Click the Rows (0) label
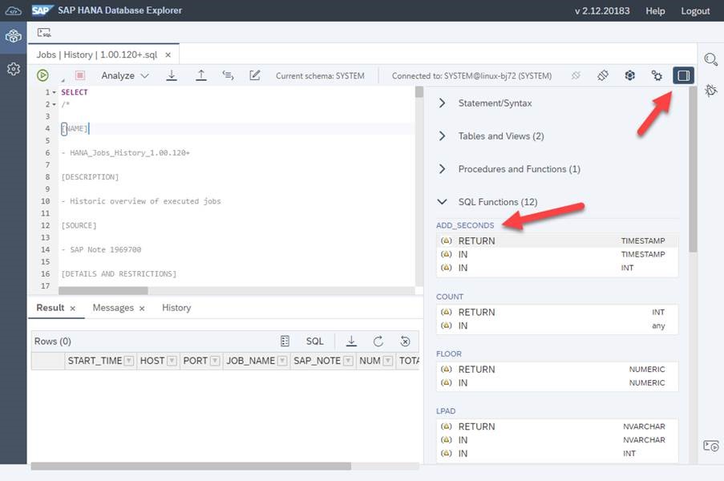This screenshot has height=481, width=724. 53,342
